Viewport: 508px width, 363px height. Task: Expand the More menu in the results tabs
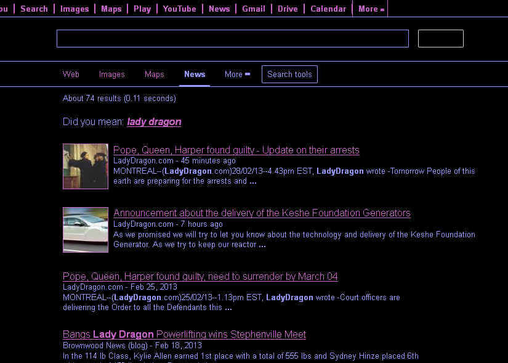click(237, 75)
